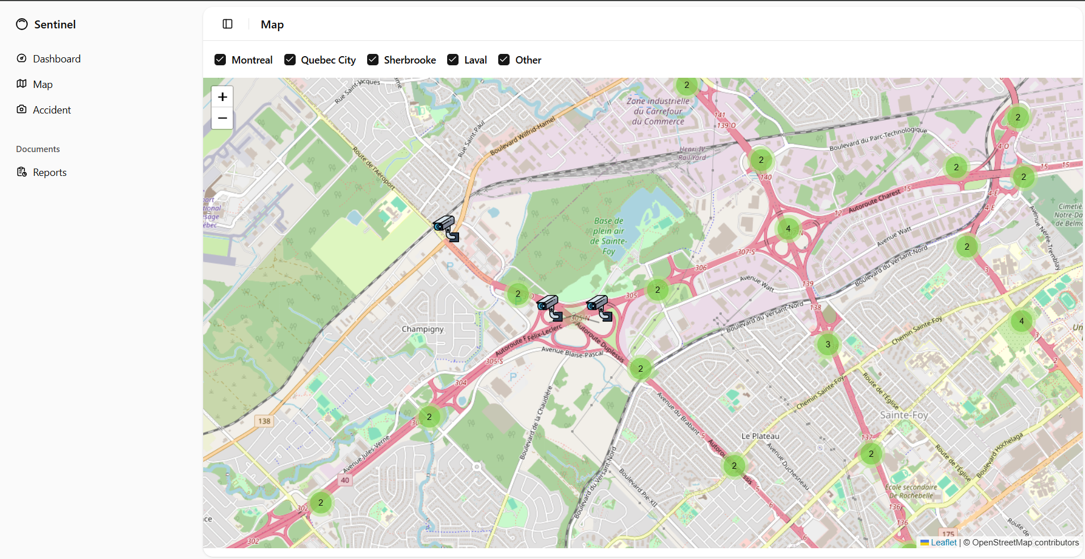The width and height of the screenshot is (1085, 559).
Task: Uncheck the Sherbrooke filter checkbox
Action: pos(373,60)
